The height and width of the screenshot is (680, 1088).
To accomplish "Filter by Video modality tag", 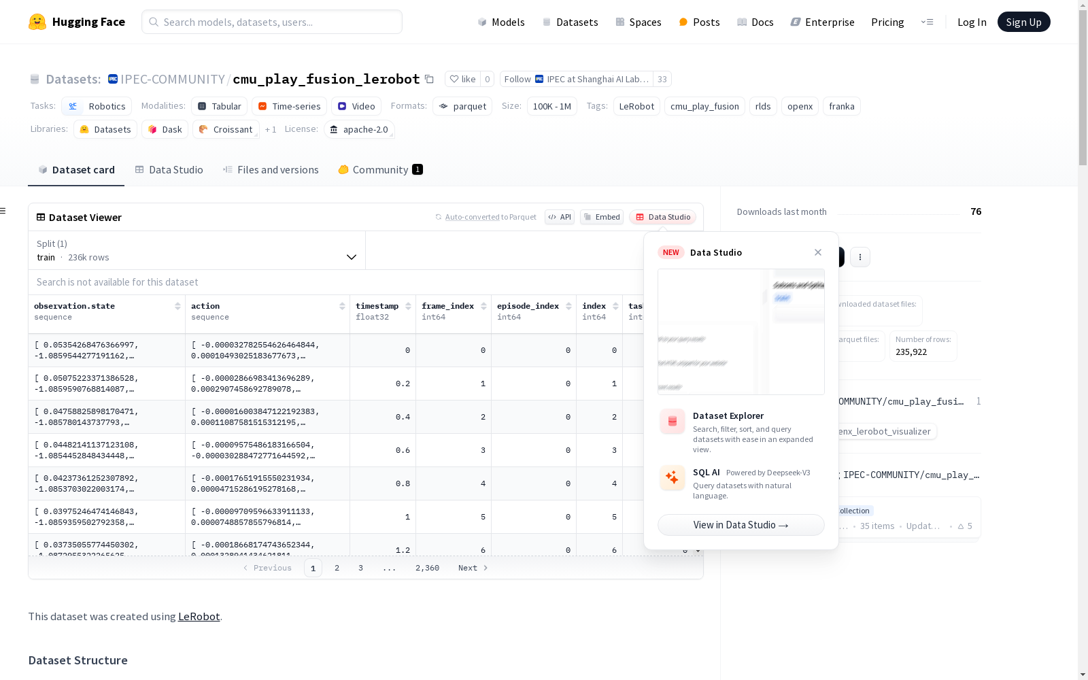I will pyautogui.click(x=356, y=106).
